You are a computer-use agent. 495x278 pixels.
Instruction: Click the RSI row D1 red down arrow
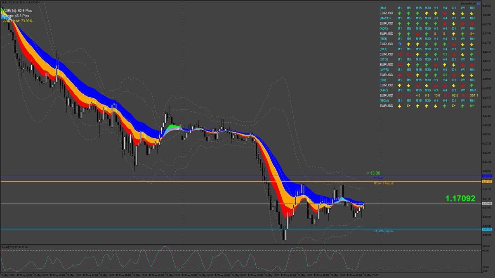pyautogui.click(x=454, y=44)
